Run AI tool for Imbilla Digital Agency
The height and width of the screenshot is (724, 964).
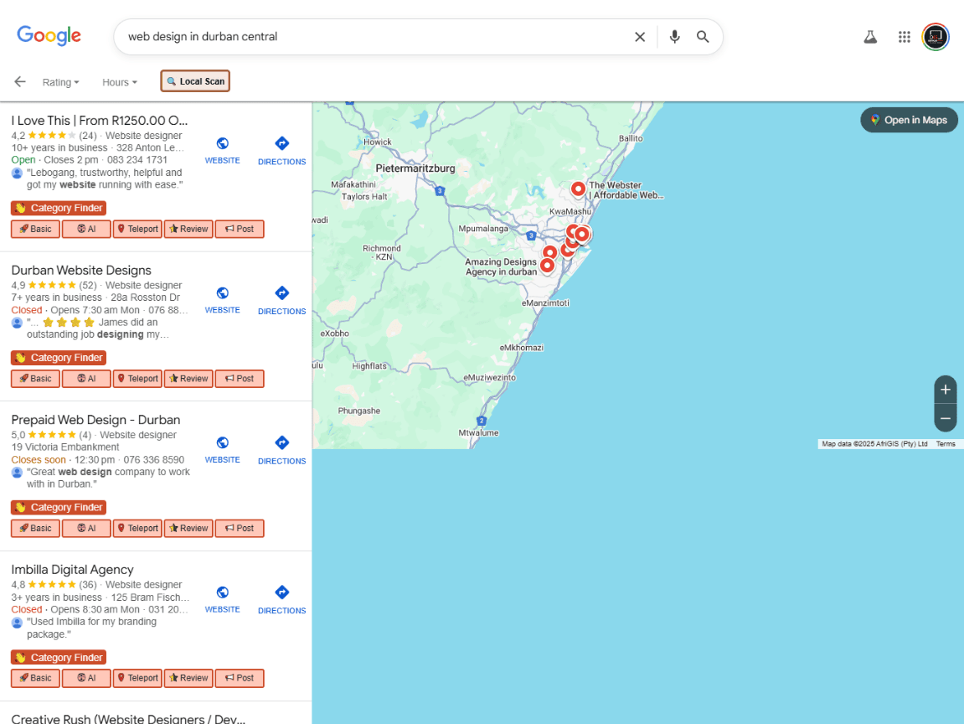[86, 678]
